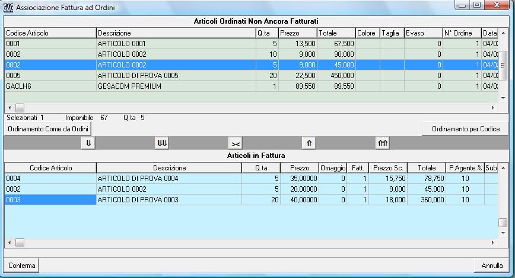This screenshot has height=278, width=515.
Task: Click the Evaso column header
Action: click(x=424, y=33)
